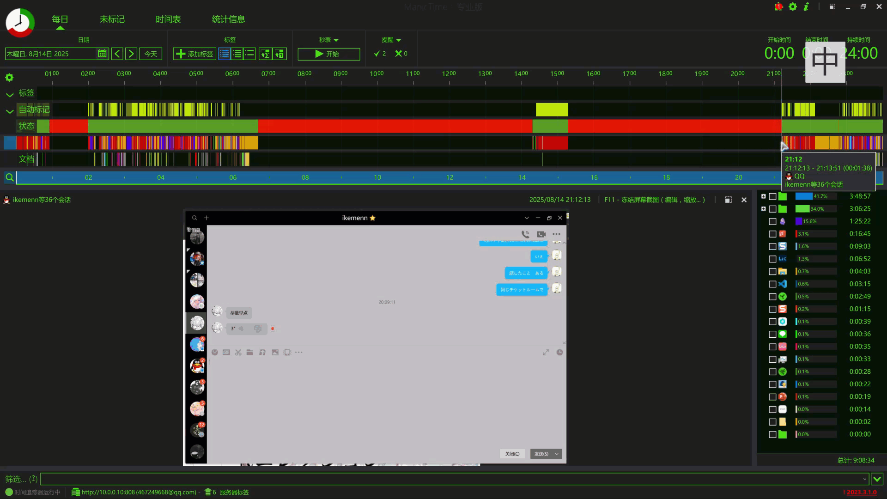Go to the next day arrow

(131, 54)
